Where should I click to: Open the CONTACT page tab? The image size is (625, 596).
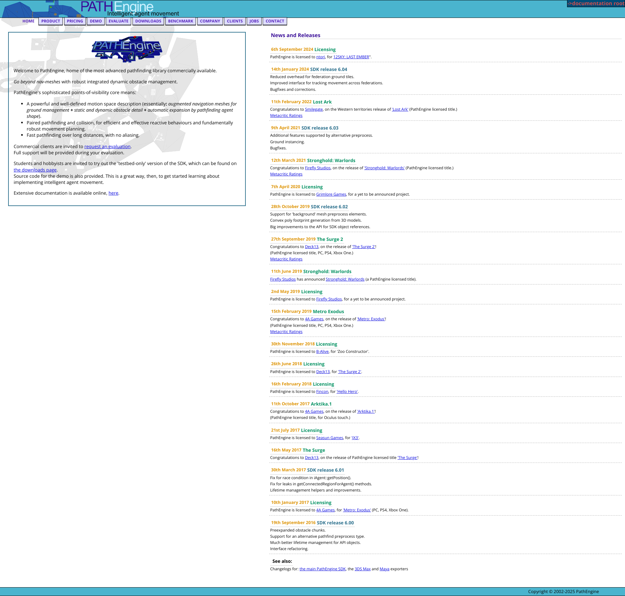275,21
